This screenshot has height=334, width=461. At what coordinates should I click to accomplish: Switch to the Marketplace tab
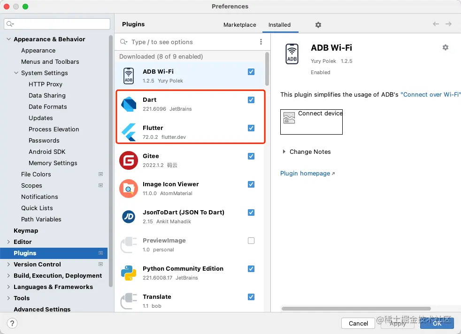pos(239,25)
